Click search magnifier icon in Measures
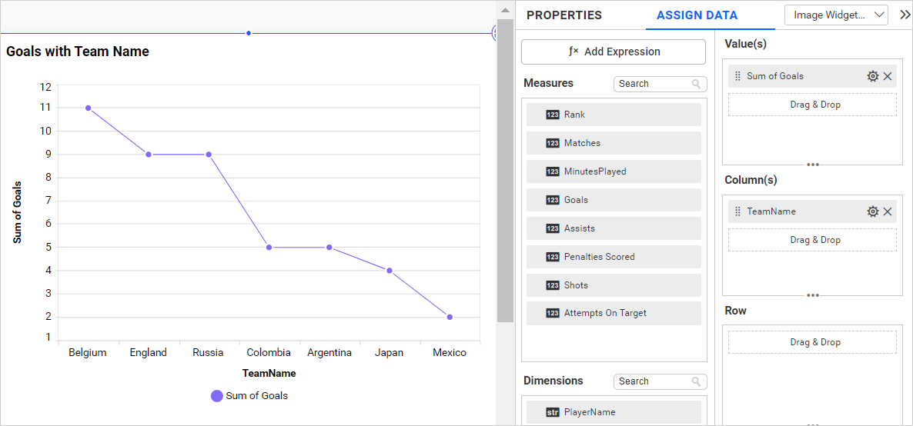The height and width of the screenshot is (426, 913). [697, 84]
